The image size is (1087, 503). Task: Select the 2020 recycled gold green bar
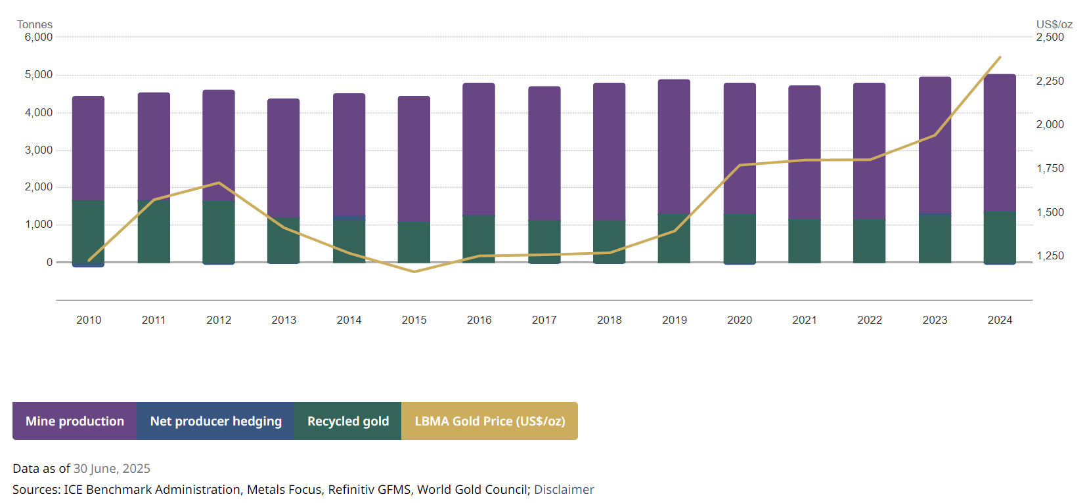[x=740, y=238]
